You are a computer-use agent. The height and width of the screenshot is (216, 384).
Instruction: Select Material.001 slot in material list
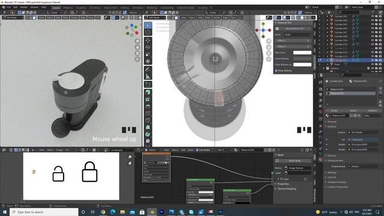tap(351, 89)
